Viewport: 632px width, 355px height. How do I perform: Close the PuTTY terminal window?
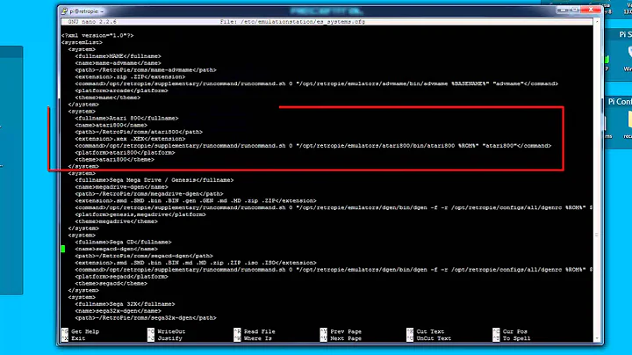(591, 10)
